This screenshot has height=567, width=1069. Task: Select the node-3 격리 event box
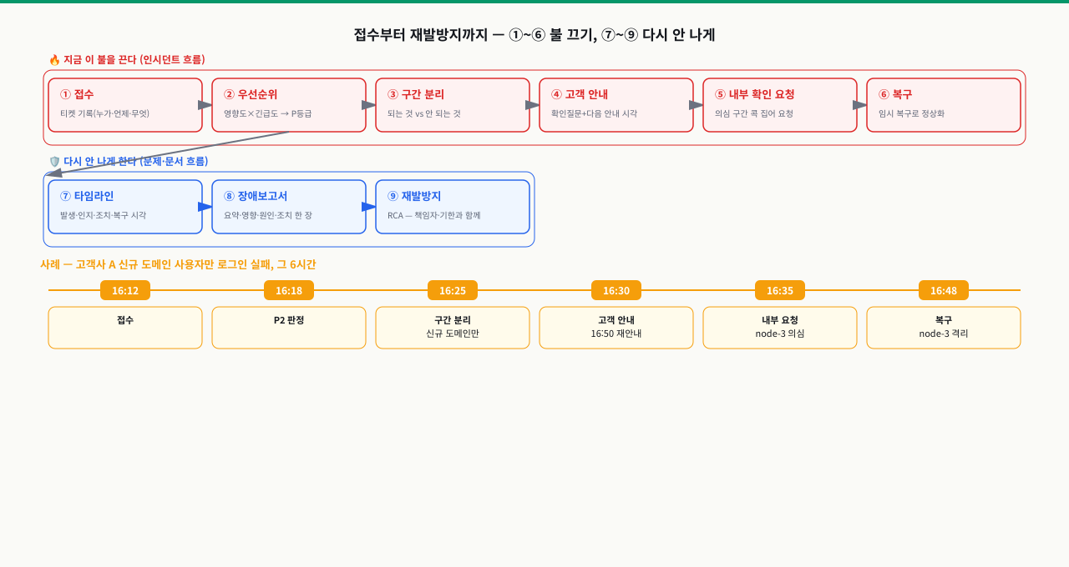pos(944,328)
